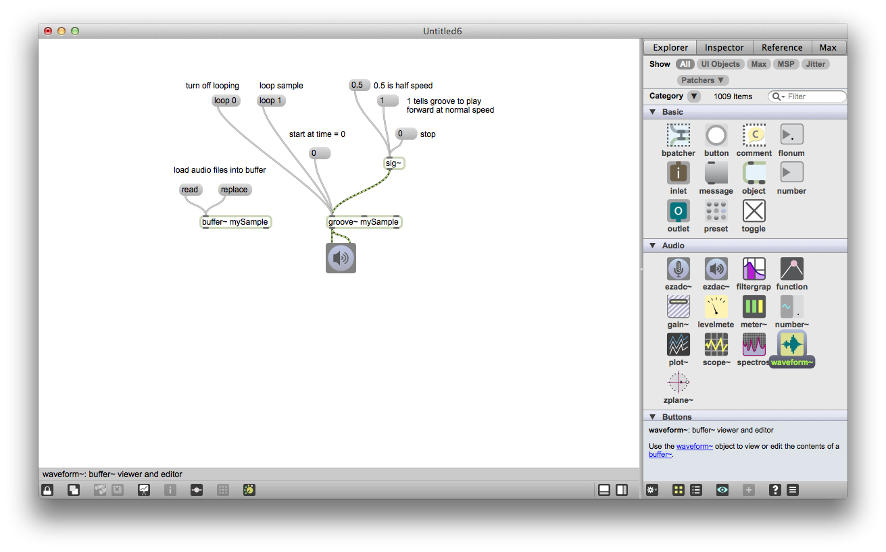Select the preset object icon
This screenshot has width=886, height=552.
click(716, 211)
